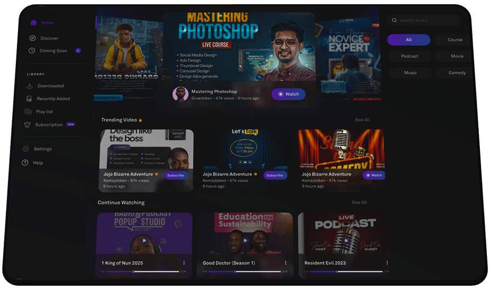Click the Subscription crown icon
The image size is (490, 288).
point(29,124)
